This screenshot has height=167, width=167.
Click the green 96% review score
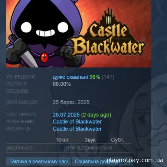click(x=95, y=77)
